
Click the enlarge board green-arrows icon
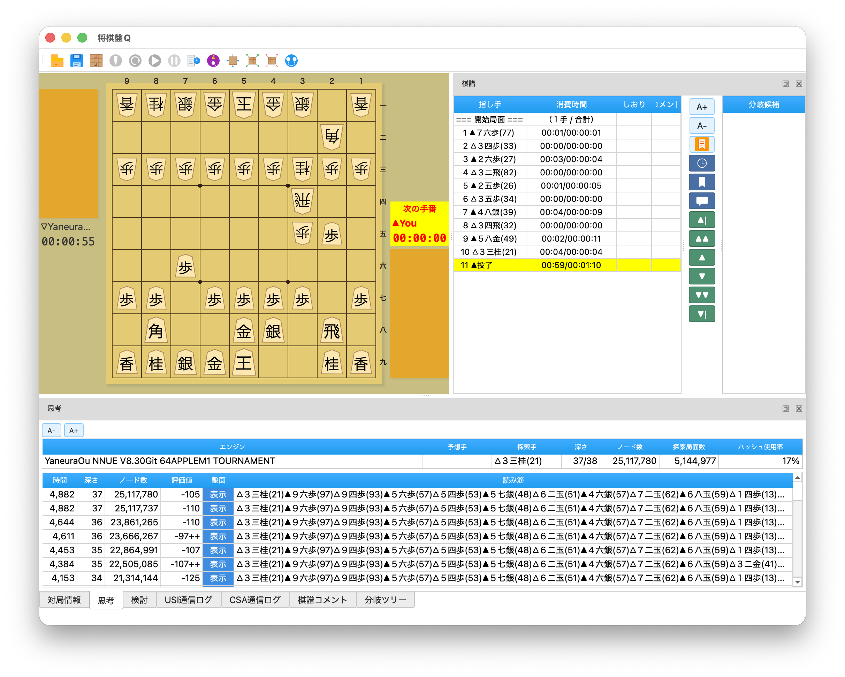(252, 61)
